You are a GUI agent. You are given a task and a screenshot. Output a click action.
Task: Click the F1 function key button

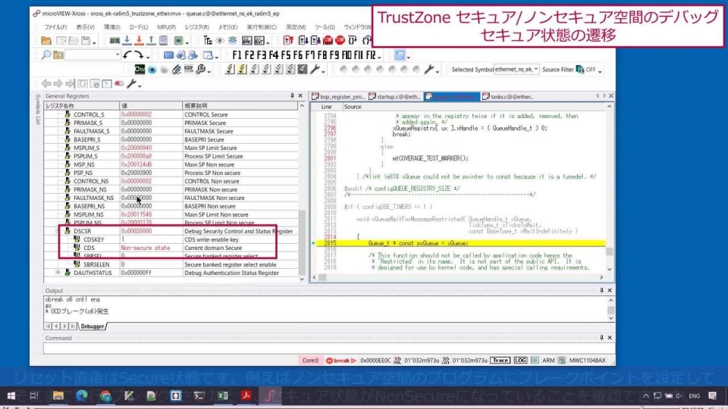237,55
